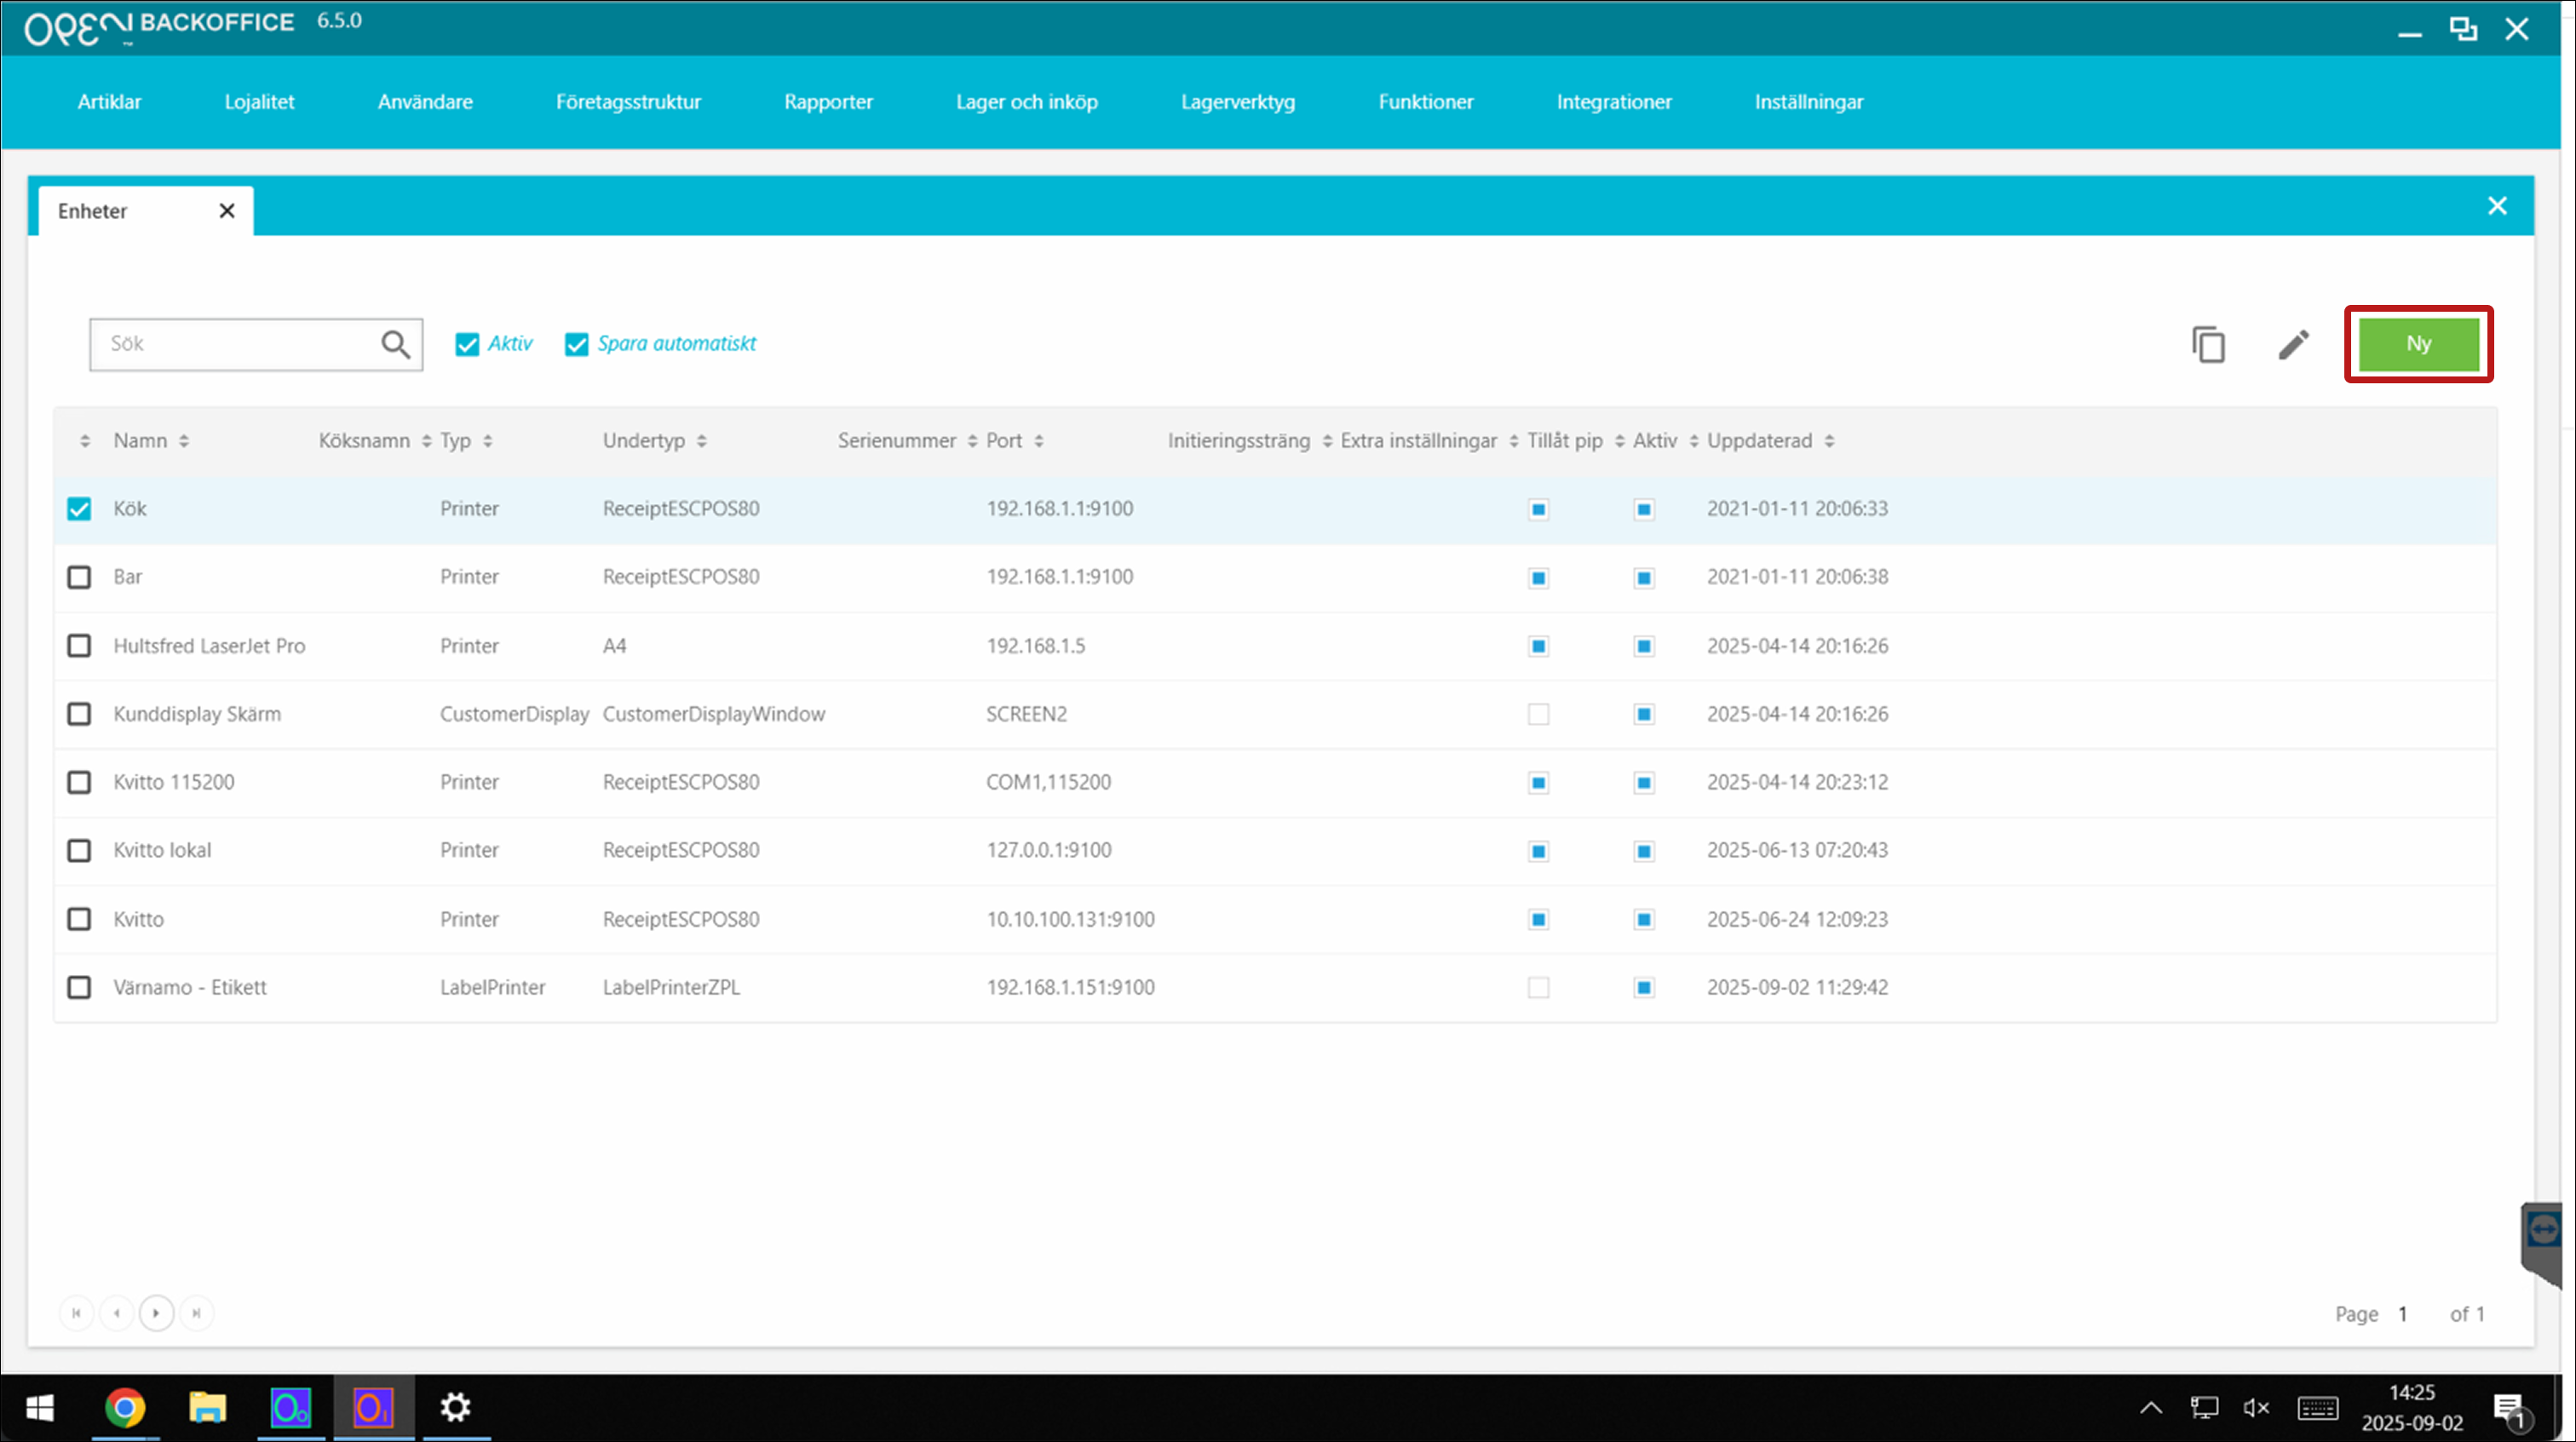Open the Funktioner menu
Screen dimensions: 2576x1442
click(x=1425, y=102)
